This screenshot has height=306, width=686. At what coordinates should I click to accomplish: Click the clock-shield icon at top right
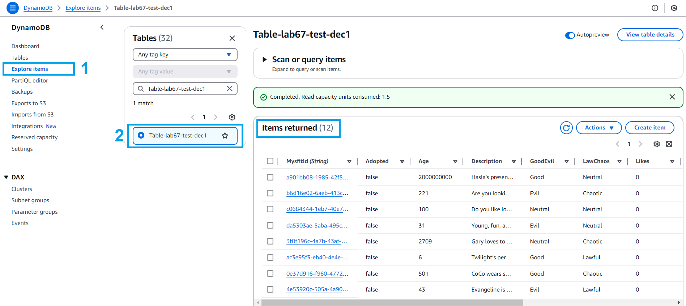point(674,8)
